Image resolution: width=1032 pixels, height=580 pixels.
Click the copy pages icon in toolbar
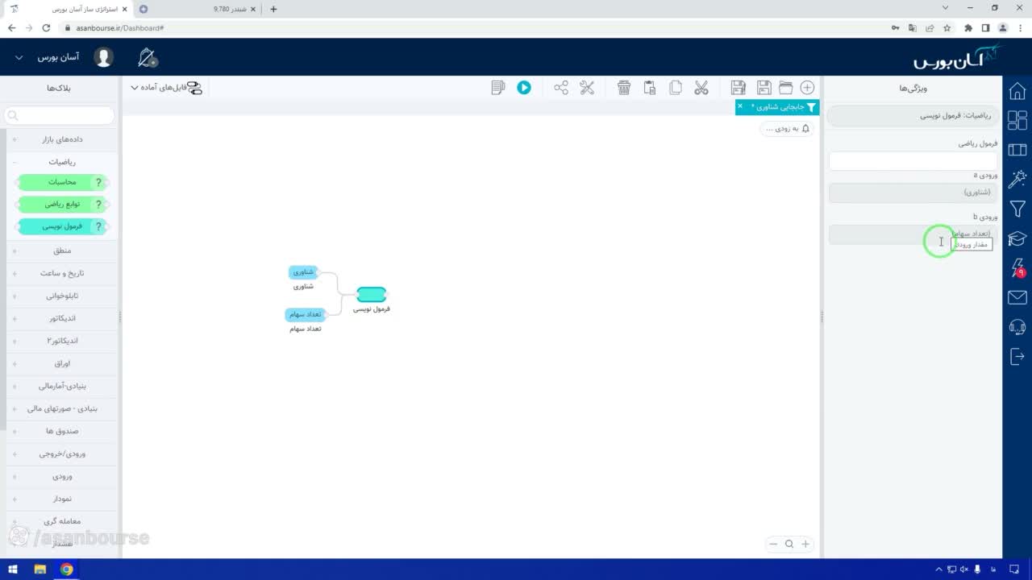pos(676,88)
